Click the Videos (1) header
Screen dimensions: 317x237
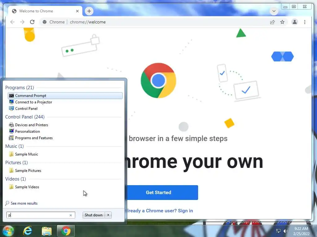click(15, 179)
